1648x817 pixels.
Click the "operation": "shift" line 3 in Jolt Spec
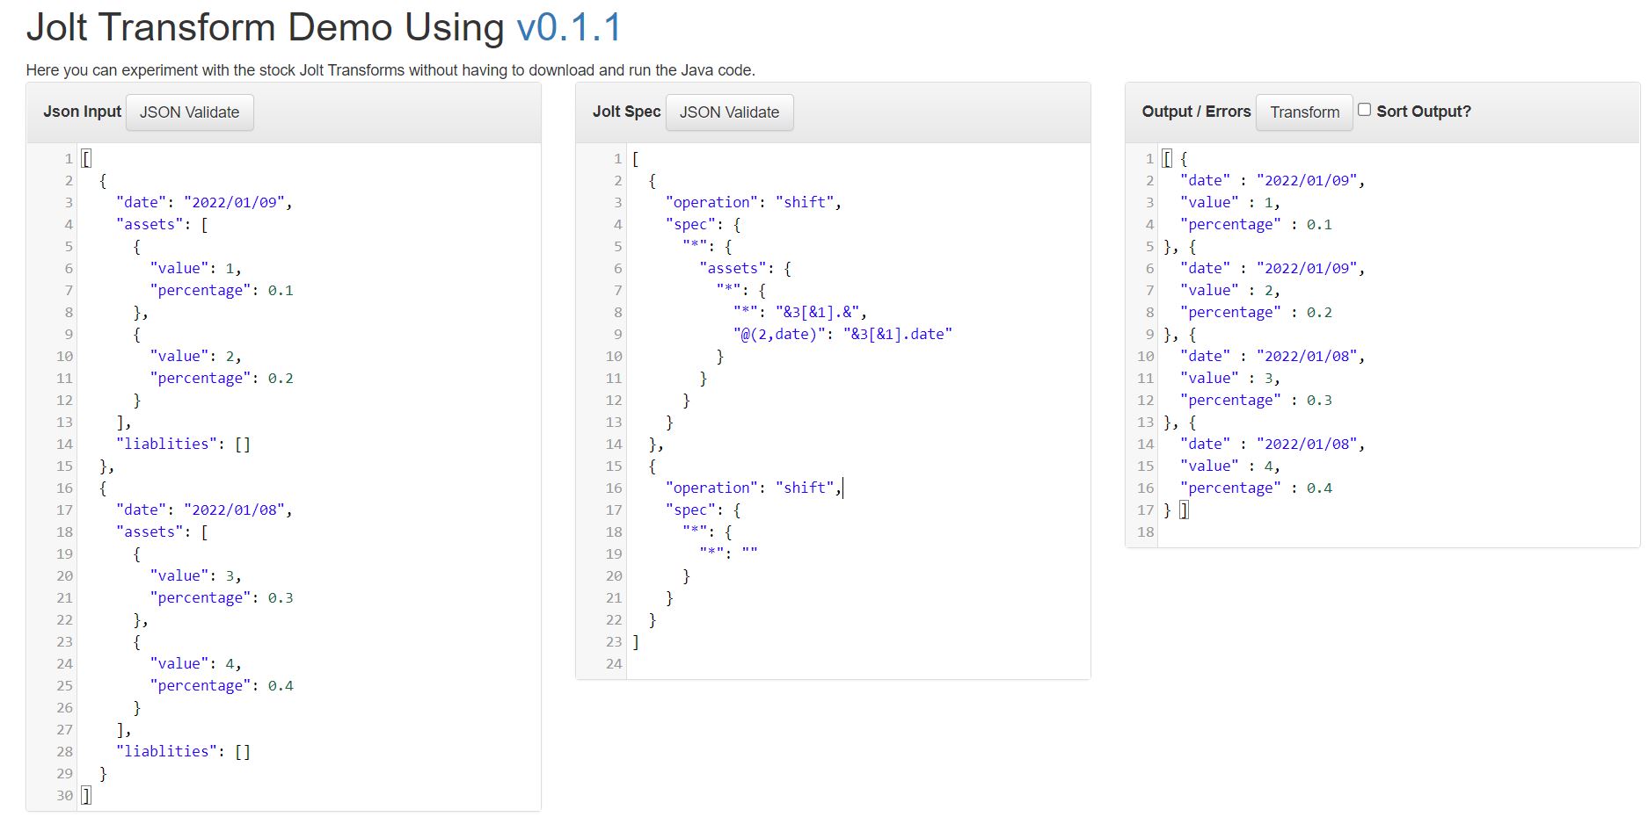click(x=753, y=202)
